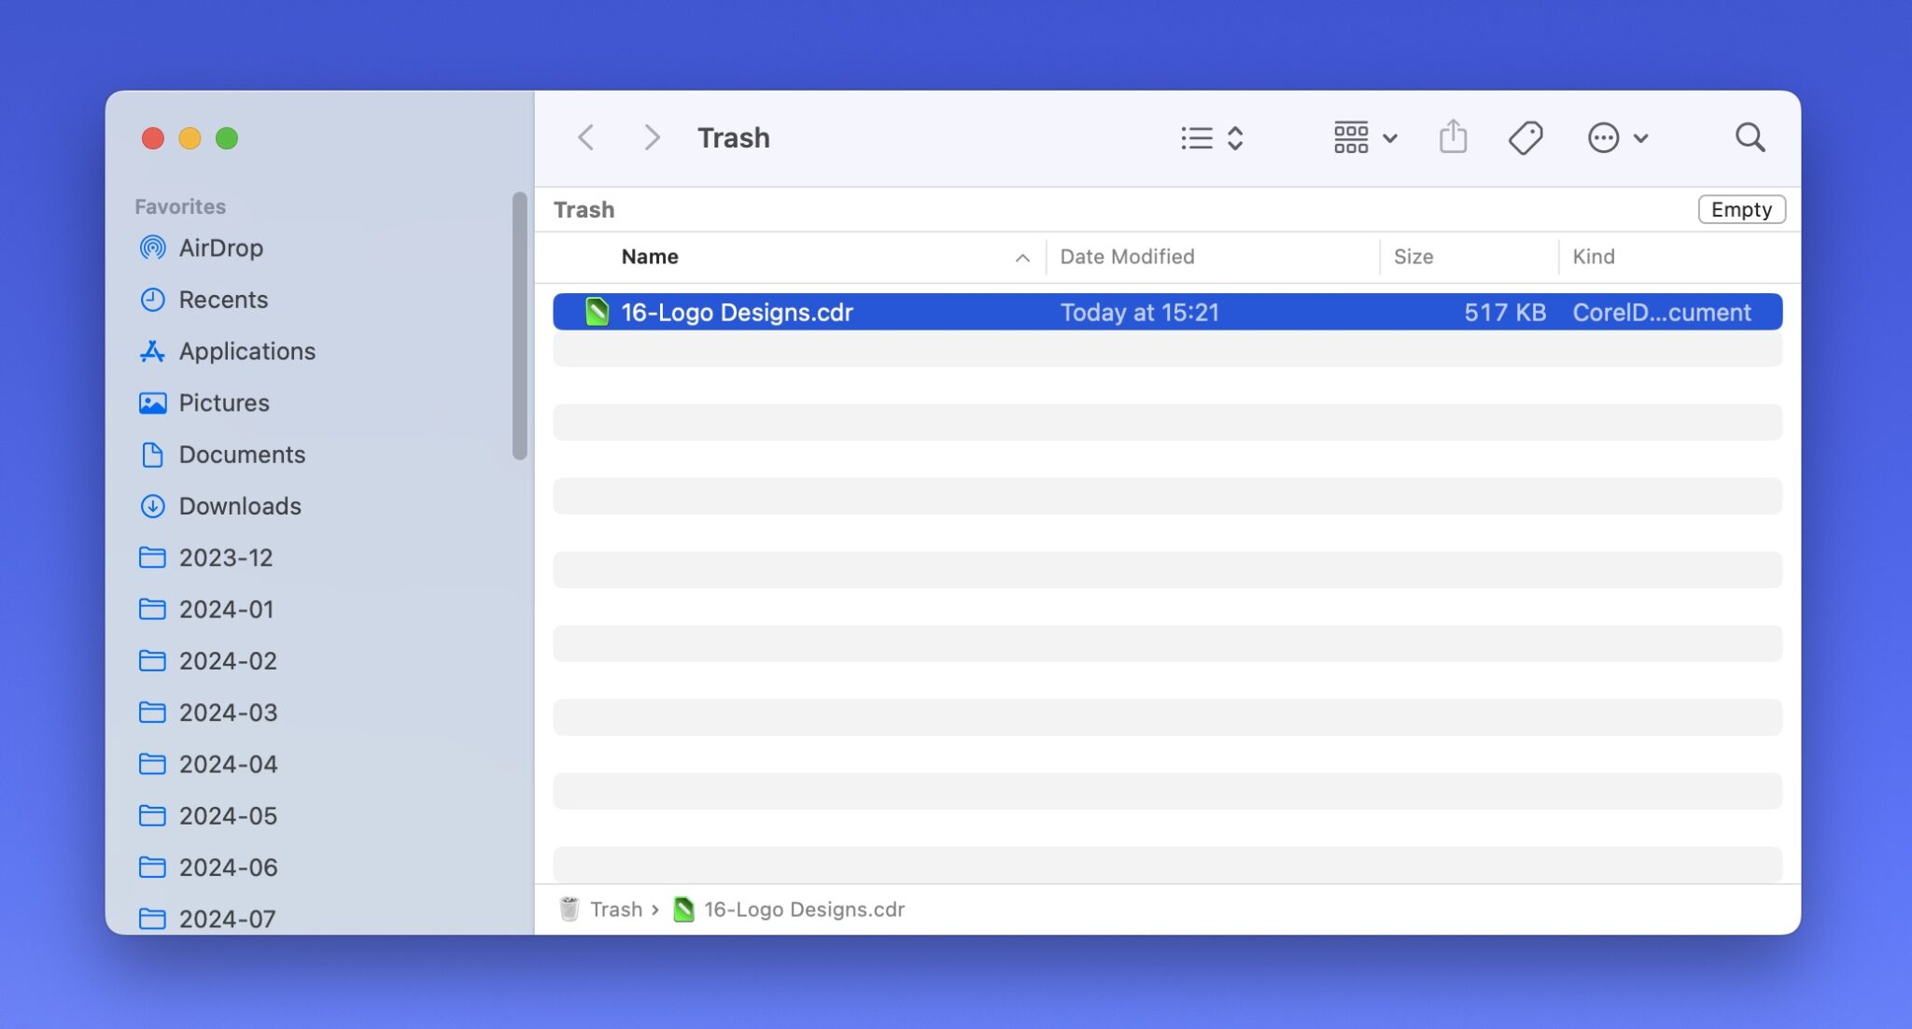The width and height of the screenshot is (1912, 1029).
Task: Open AirDrop in the sidebar
Action: coord(220,247)
